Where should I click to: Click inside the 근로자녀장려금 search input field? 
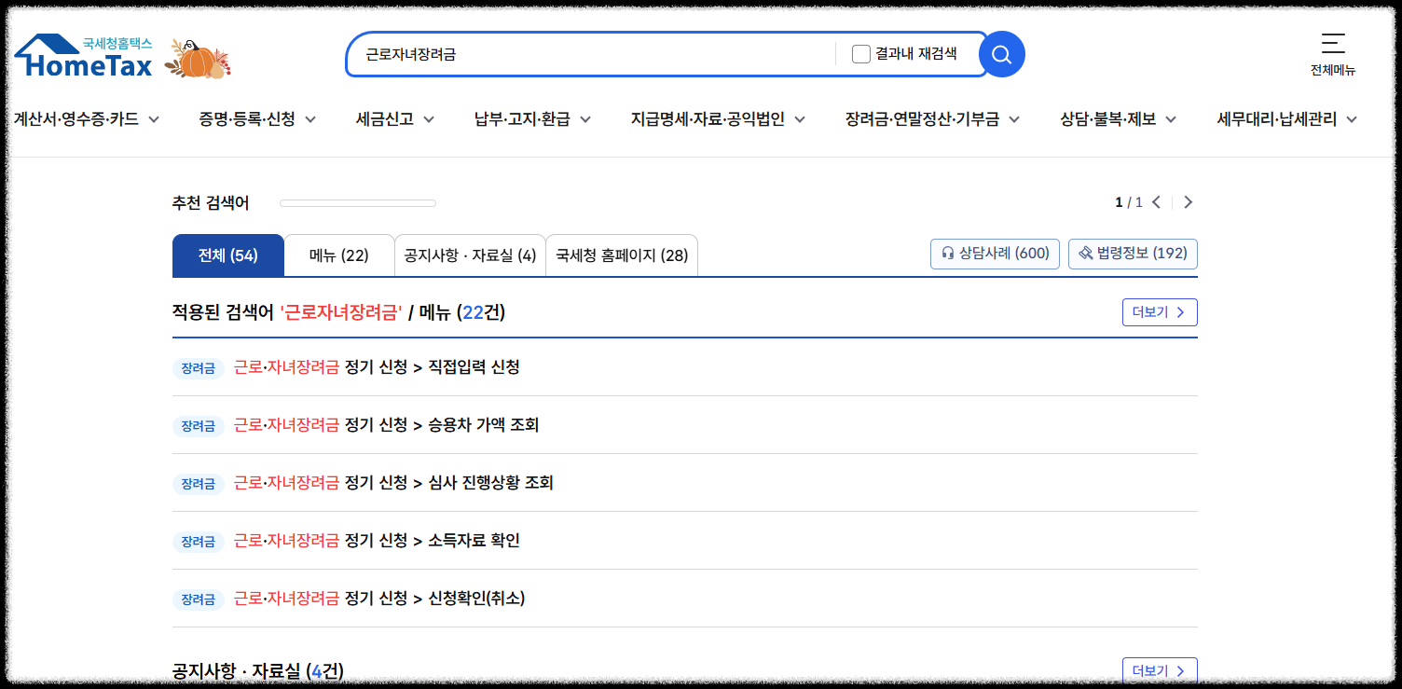pyautogui.click(x=587, y=53)
